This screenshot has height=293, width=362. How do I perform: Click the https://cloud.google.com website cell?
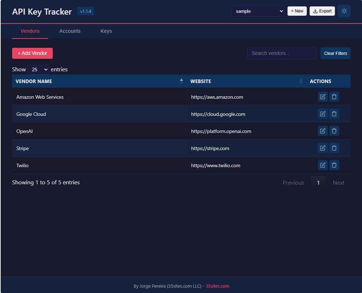pos(247,114)
